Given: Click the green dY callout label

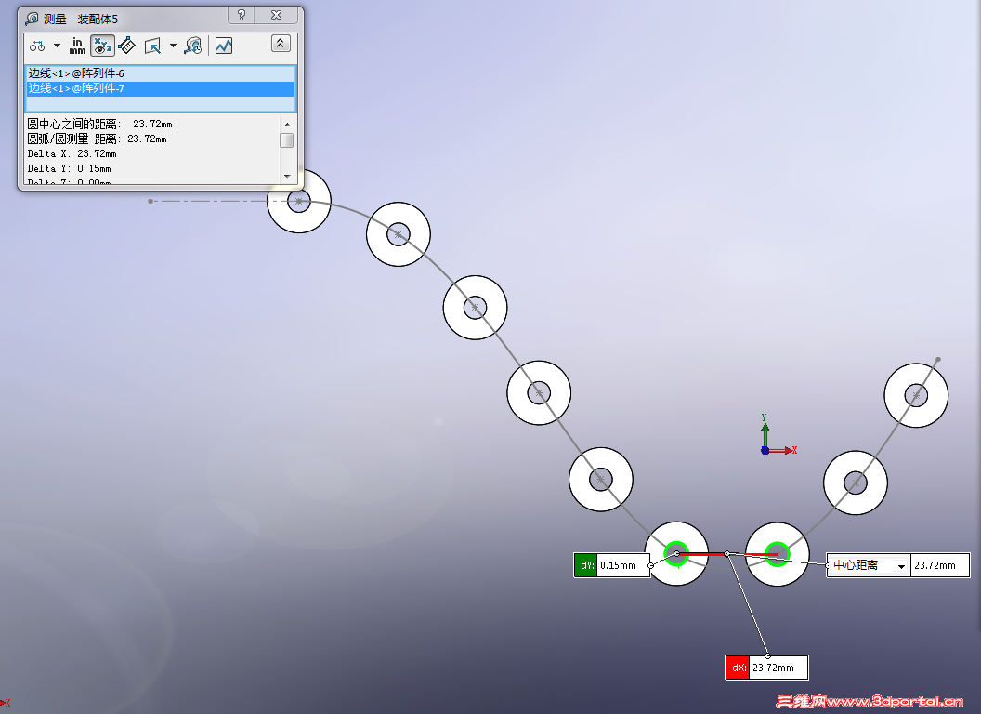Looking at the screenshot, I should click(x=585, y=565).
